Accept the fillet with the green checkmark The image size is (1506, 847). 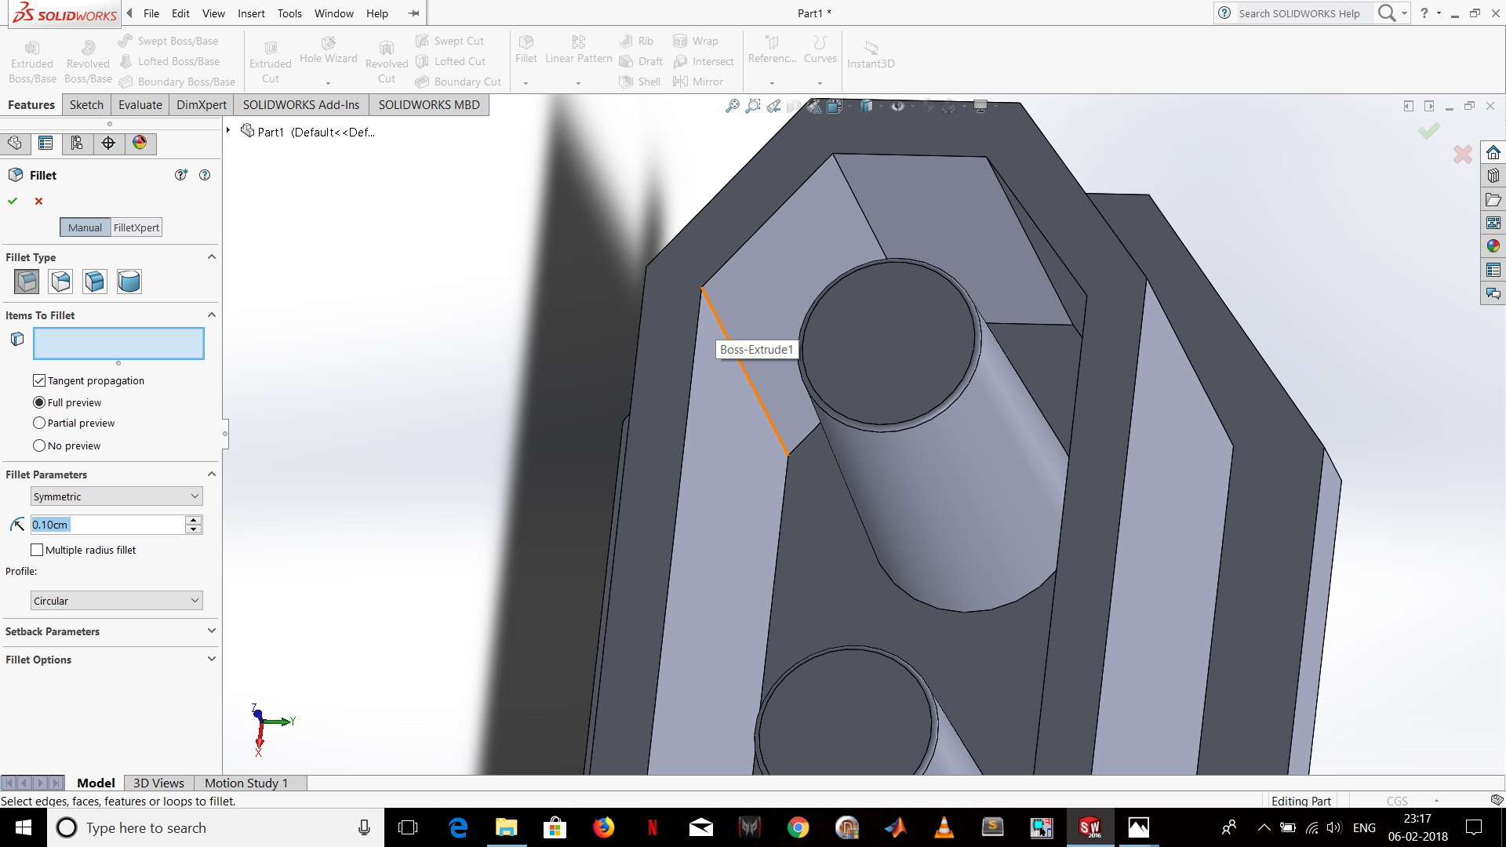(x=13, y=201)
